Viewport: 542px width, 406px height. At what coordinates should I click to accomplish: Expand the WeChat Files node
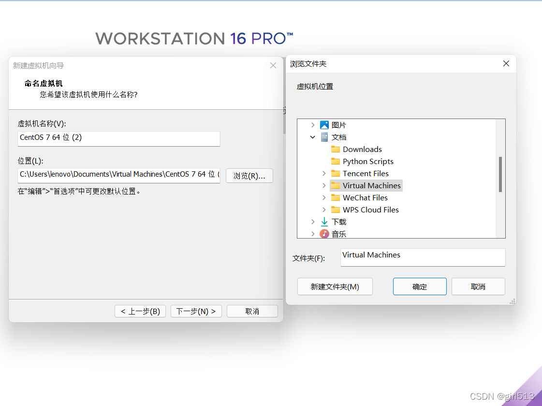(324, 197)
